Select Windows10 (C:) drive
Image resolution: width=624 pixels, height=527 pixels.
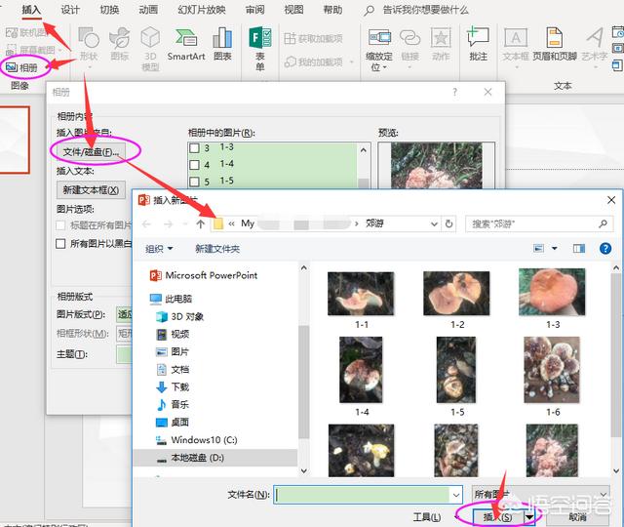point(197,440)
